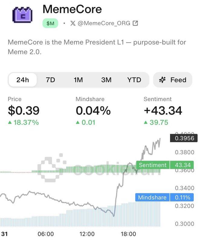The width and height of the screenshot is (200, 242).
Task: Click the $M ticker badge
Action: point(50,23)
